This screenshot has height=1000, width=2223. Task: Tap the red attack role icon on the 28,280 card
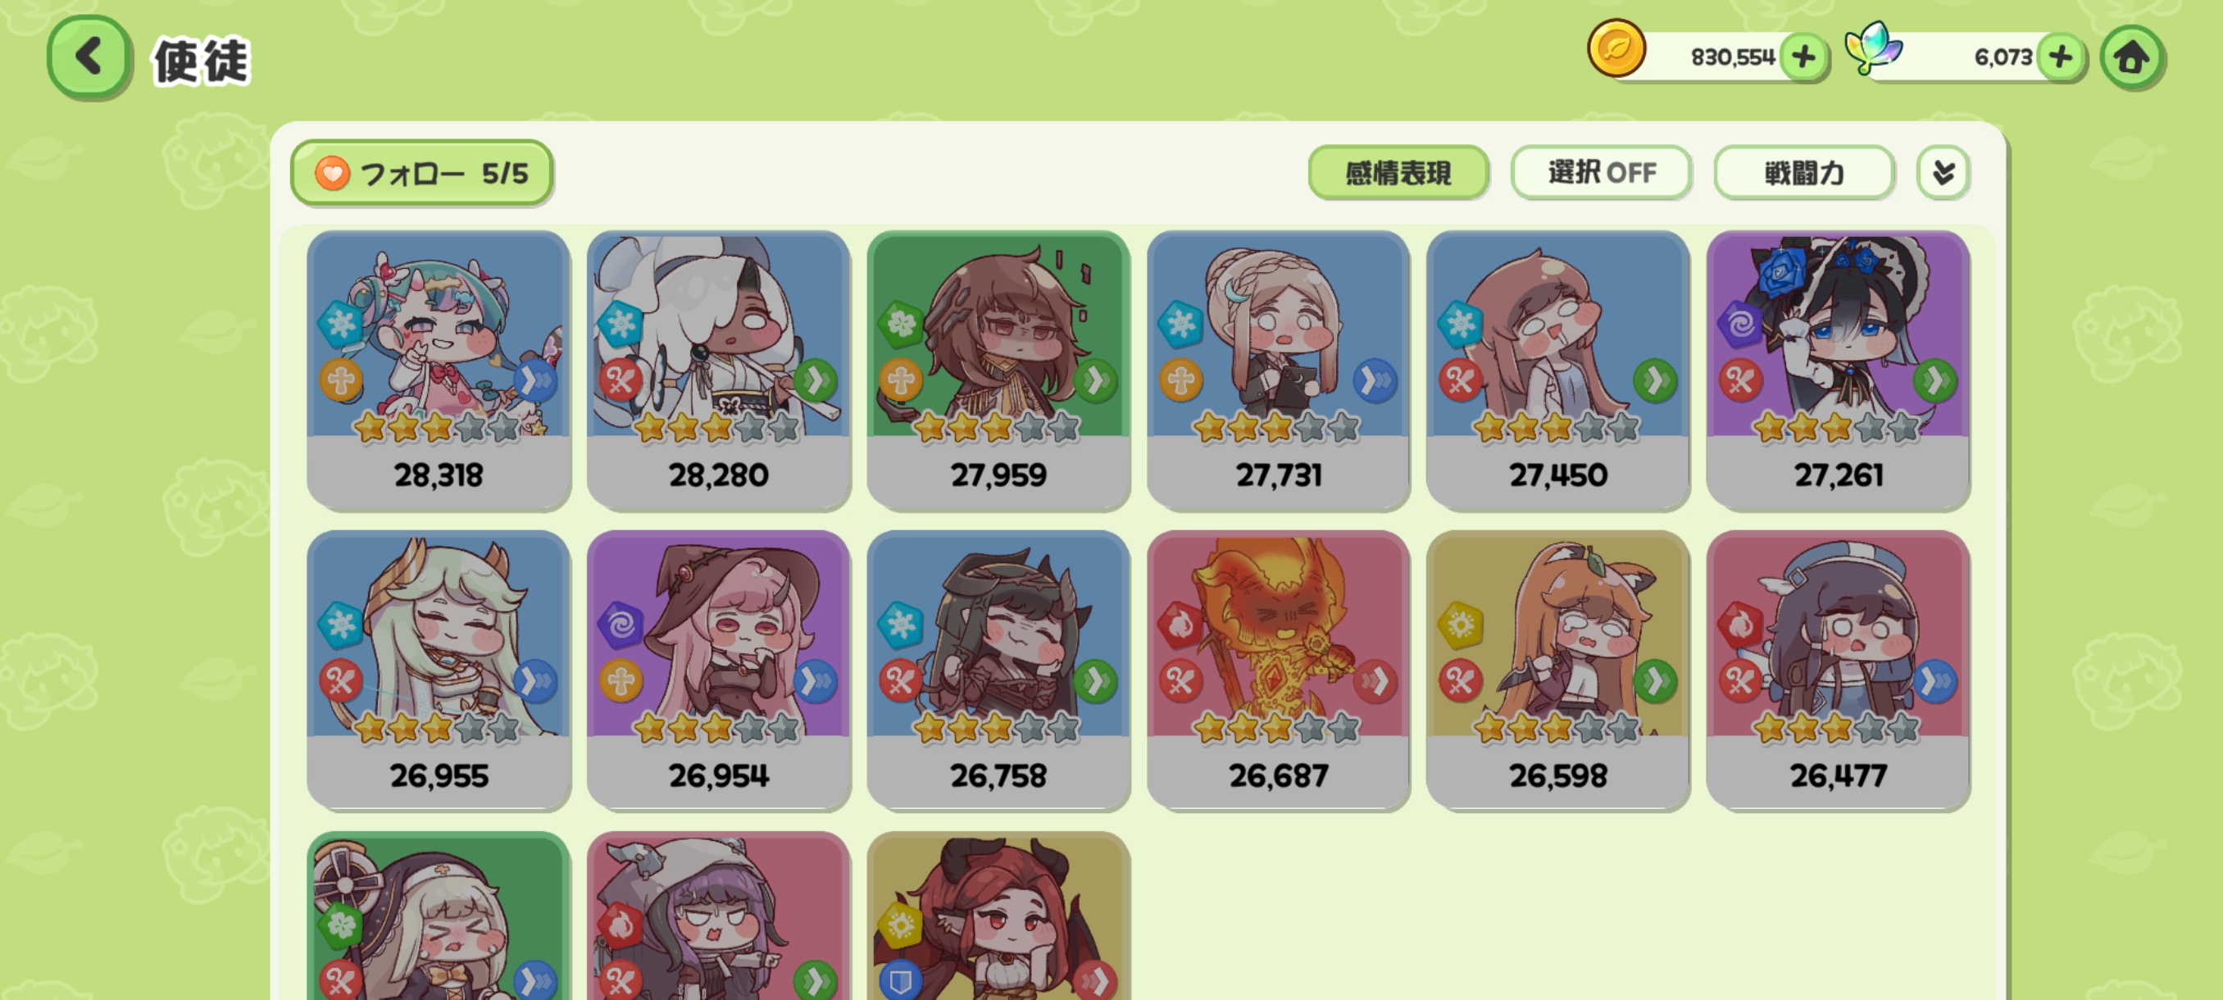pos(620,380)
